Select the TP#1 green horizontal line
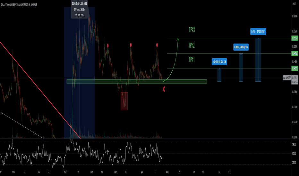 pos(229,68)
